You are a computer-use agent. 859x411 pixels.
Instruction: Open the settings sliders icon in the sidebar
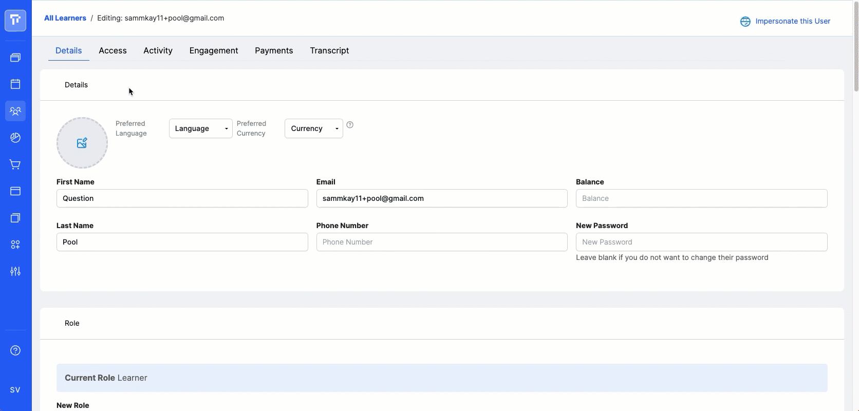[x=15, y=271]
